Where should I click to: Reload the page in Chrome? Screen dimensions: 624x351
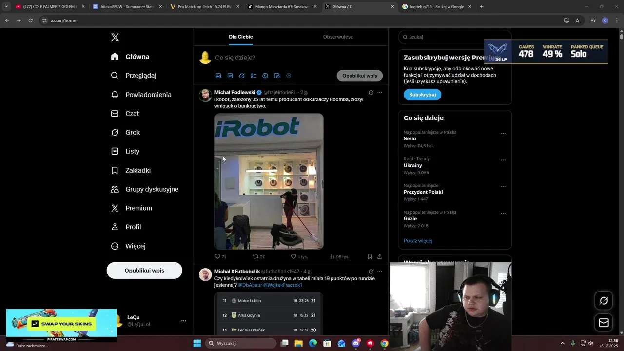tap(30, 20)
